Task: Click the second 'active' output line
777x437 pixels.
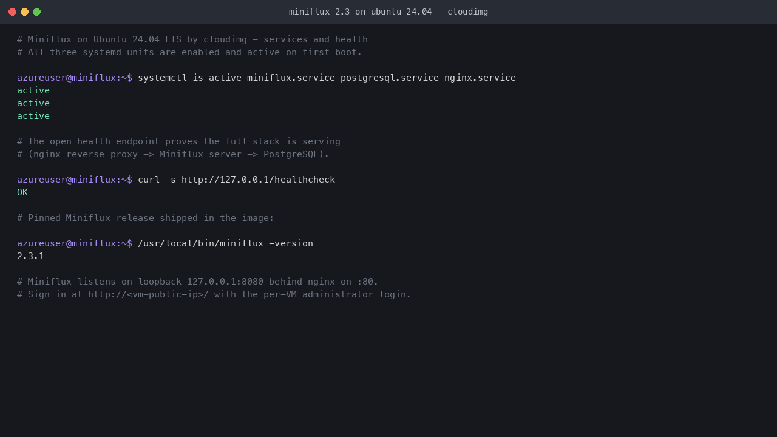Action: [x=33, y=103]
